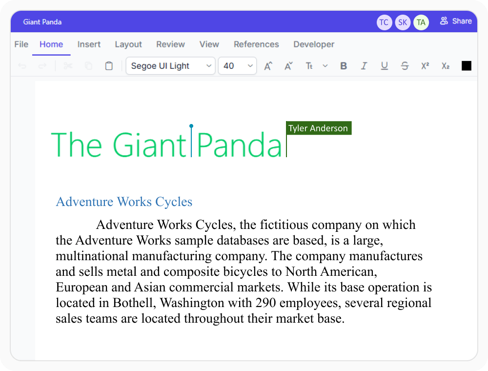Click the Adventure Works Cycles heading
Image resolution: width=488 pixels, height=371 pixels.
tap(124, 202)
